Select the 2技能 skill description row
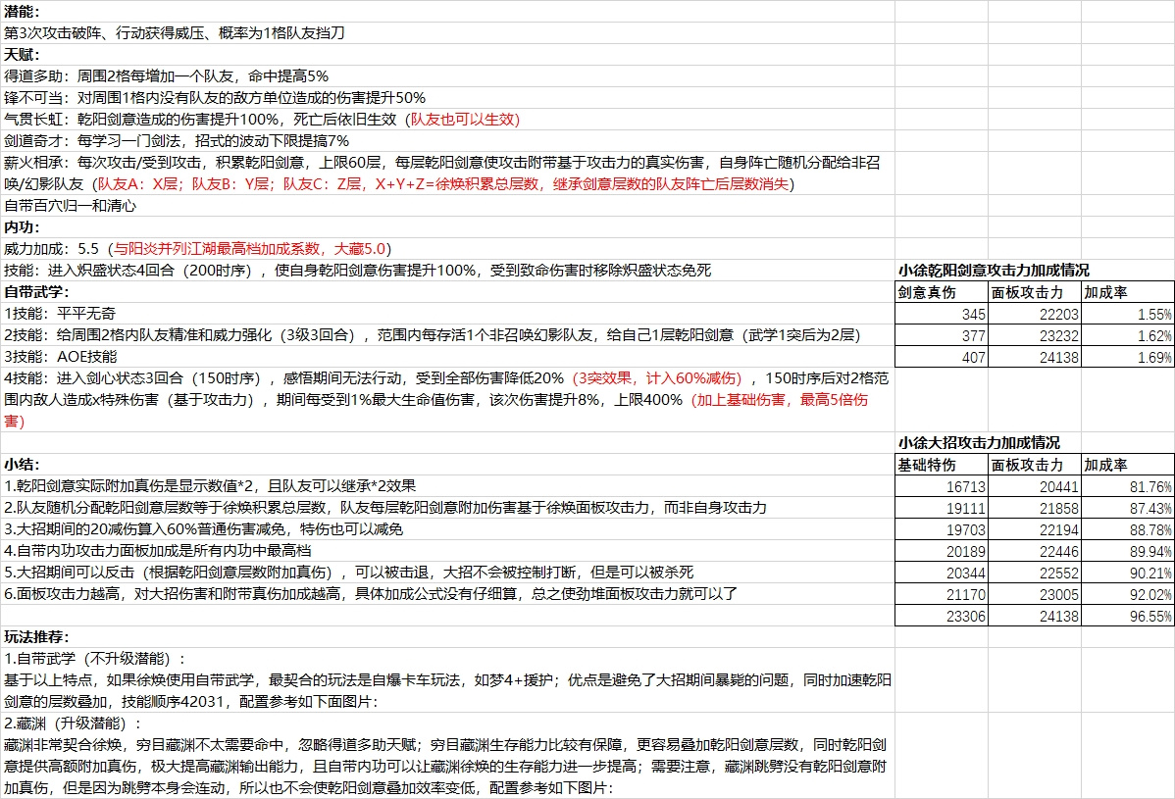This screenshot has height=799, width=1175. (x=447, y=335)
